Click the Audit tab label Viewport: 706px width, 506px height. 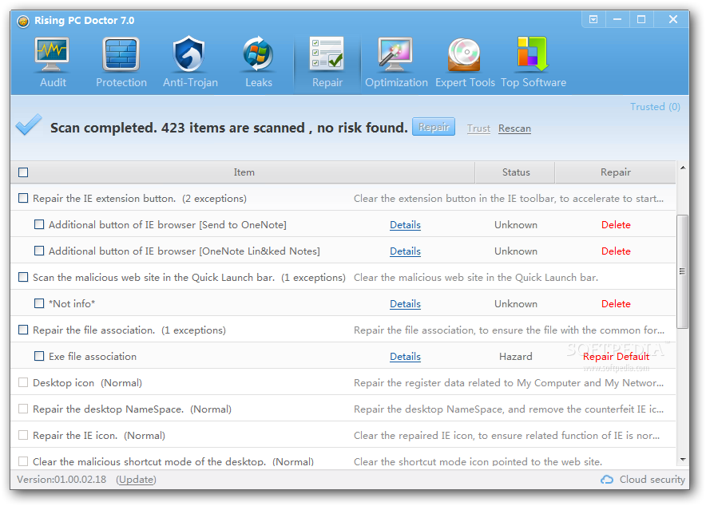54,83
